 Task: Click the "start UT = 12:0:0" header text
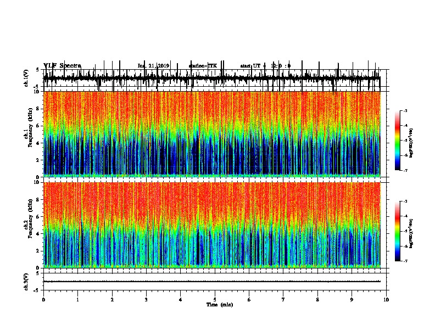point(265,66)
